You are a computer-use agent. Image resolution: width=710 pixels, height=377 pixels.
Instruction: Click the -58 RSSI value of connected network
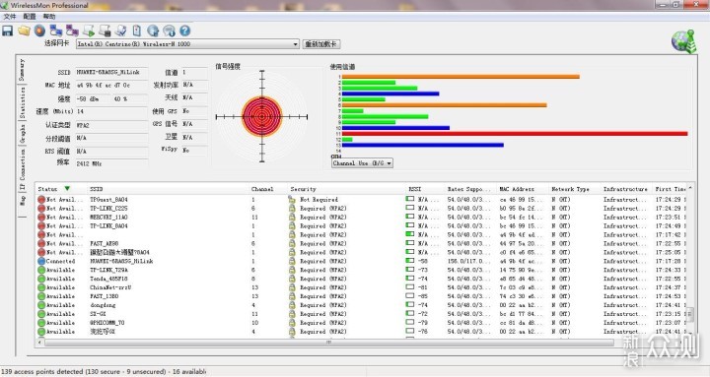(423, 261)
